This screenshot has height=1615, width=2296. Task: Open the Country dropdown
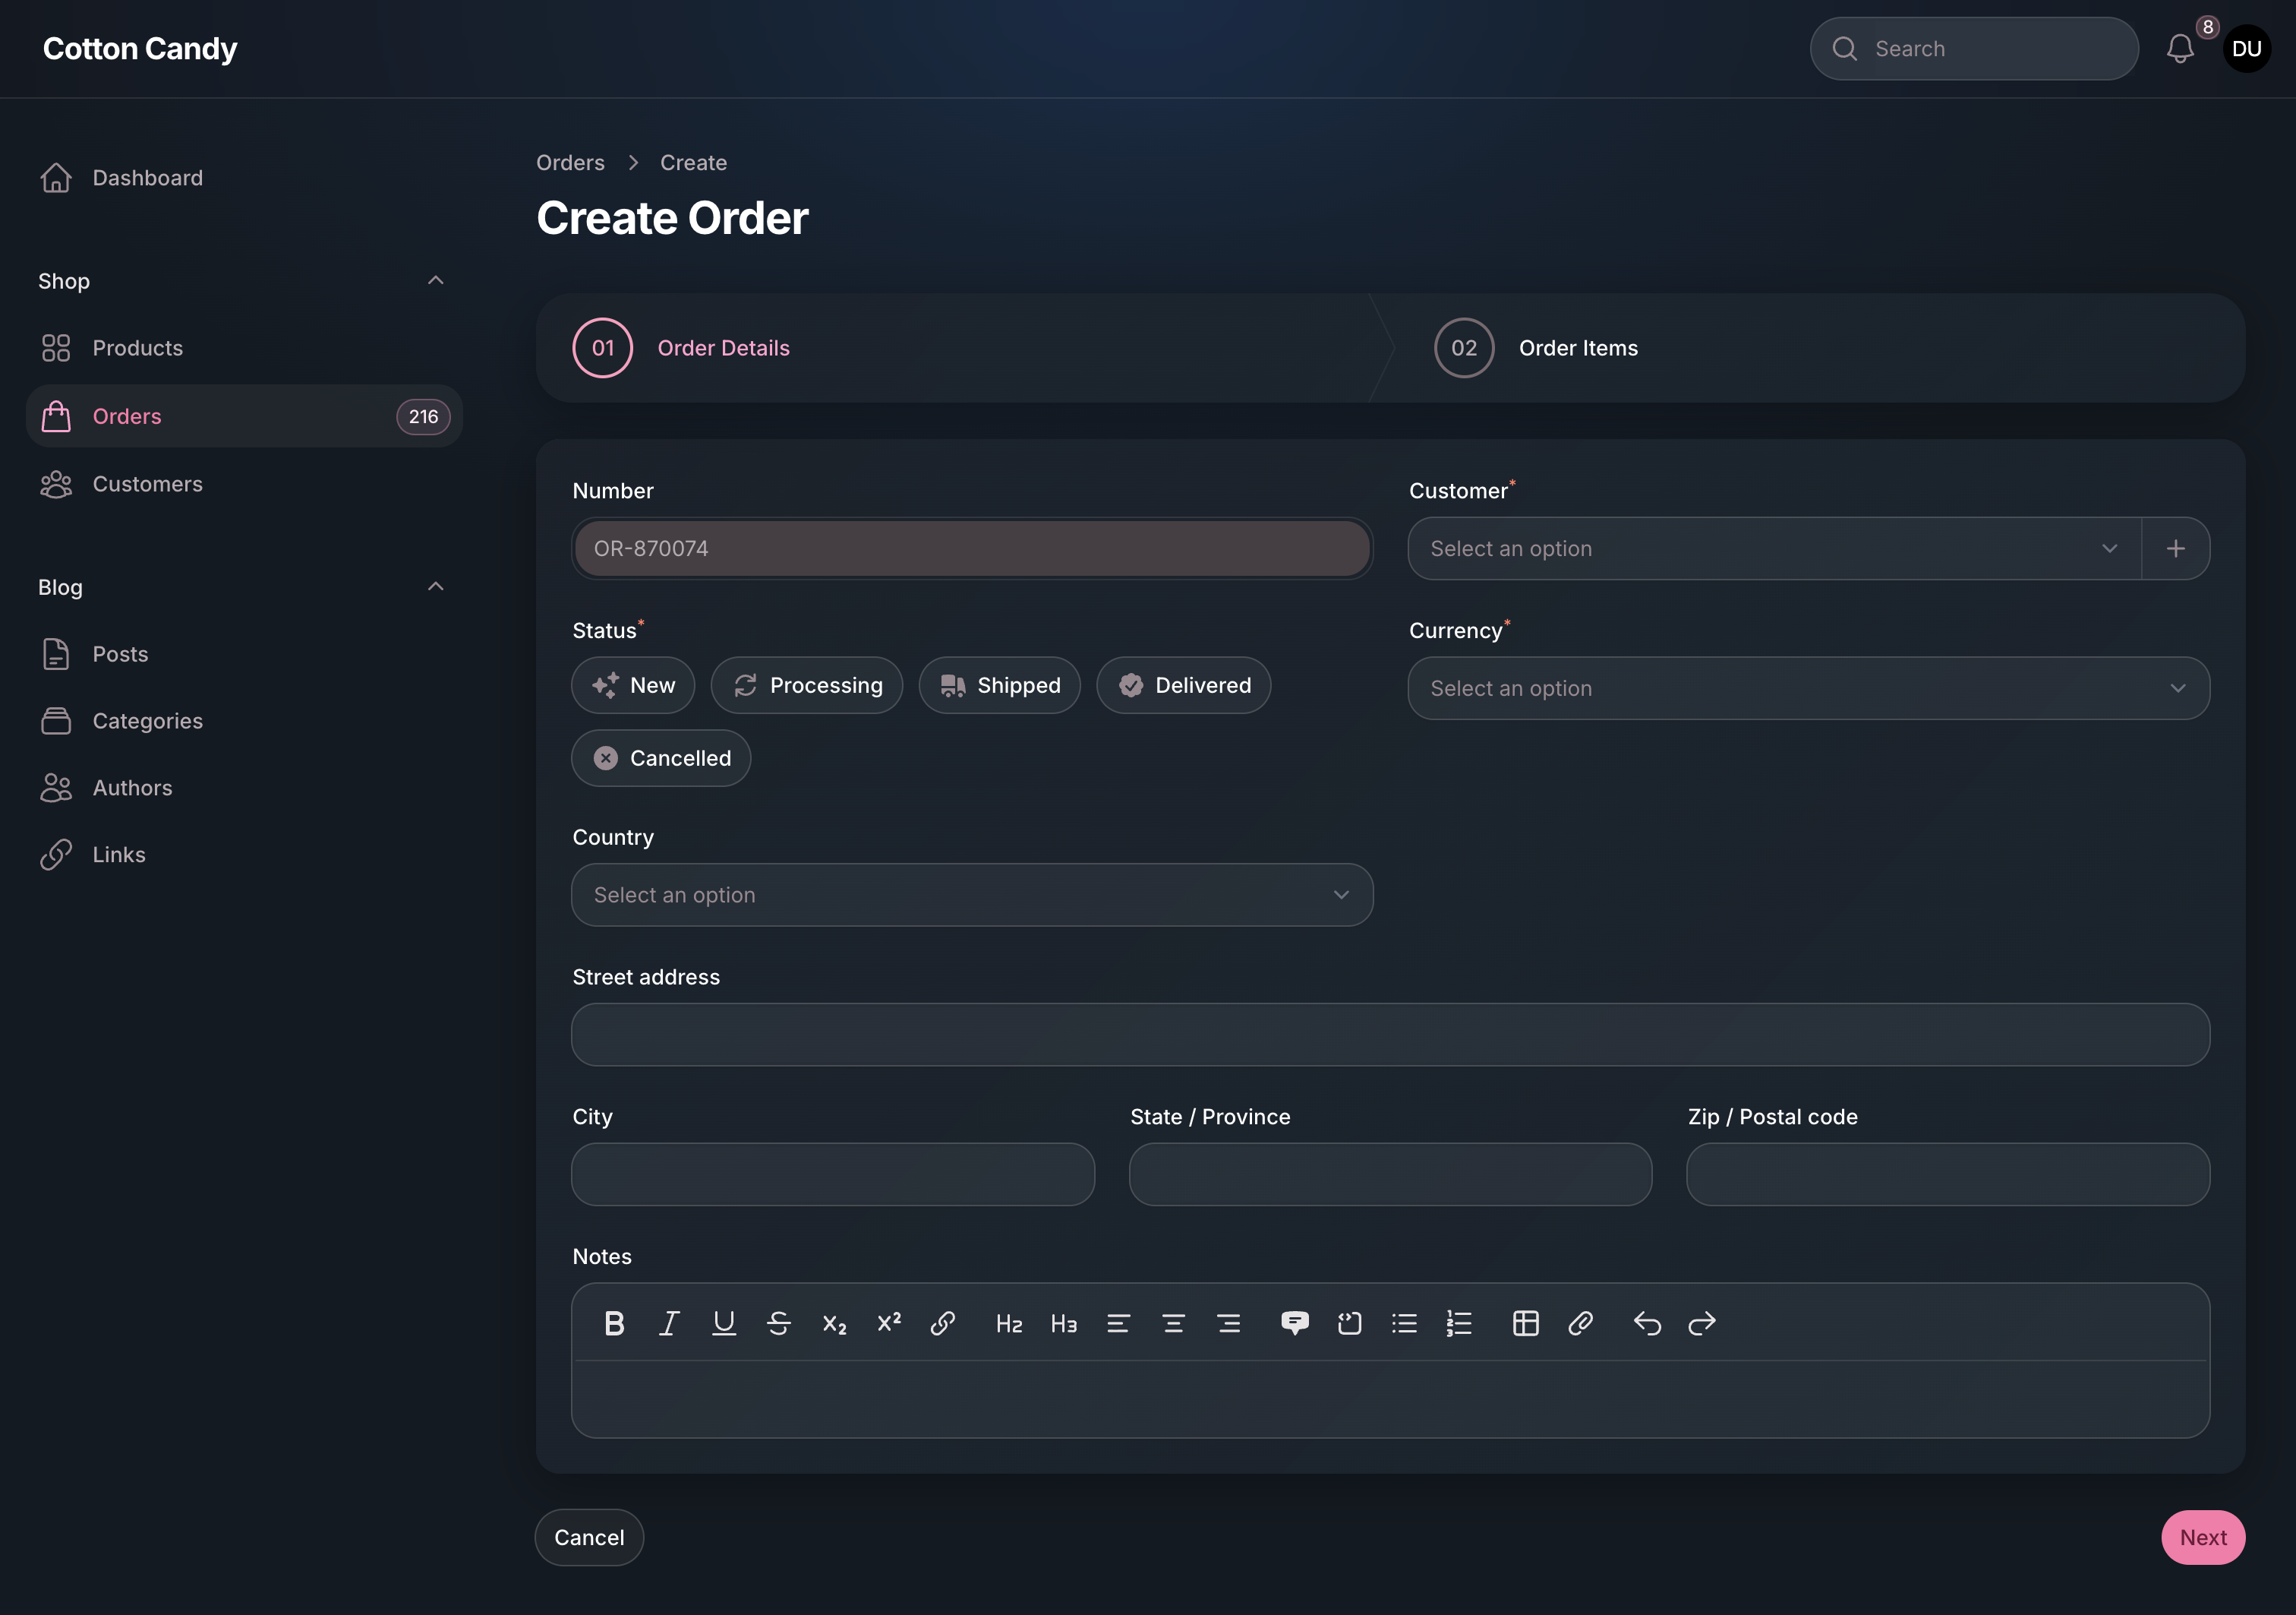pyautogui.click(x=971, y=895)
